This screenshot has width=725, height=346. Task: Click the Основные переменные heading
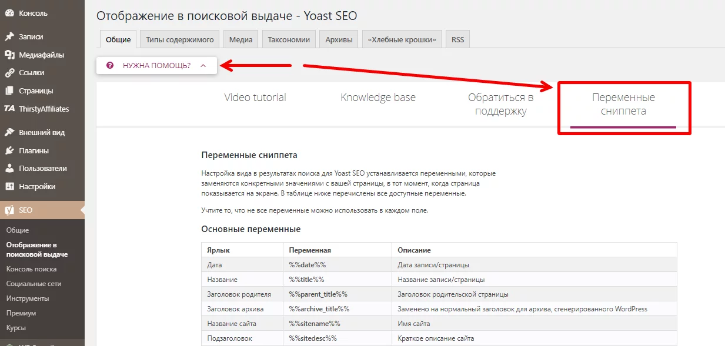(x=251, y=229)
